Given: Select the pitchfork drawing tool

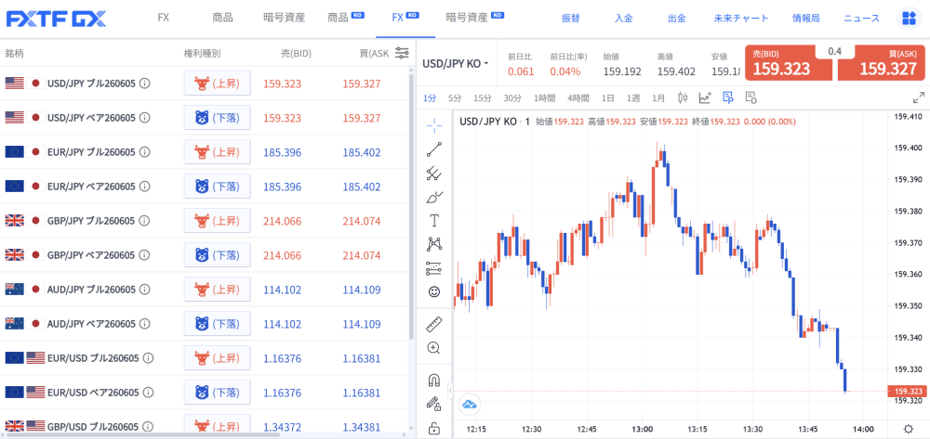Looking at the screenshot, I should coord(433,174).
